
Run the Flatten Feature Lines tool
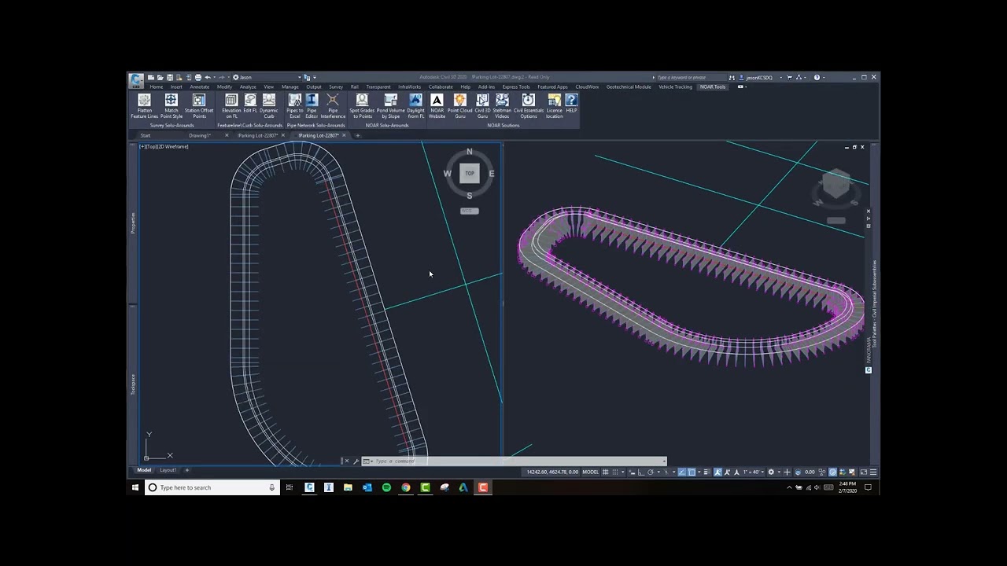tap(144, 106)
